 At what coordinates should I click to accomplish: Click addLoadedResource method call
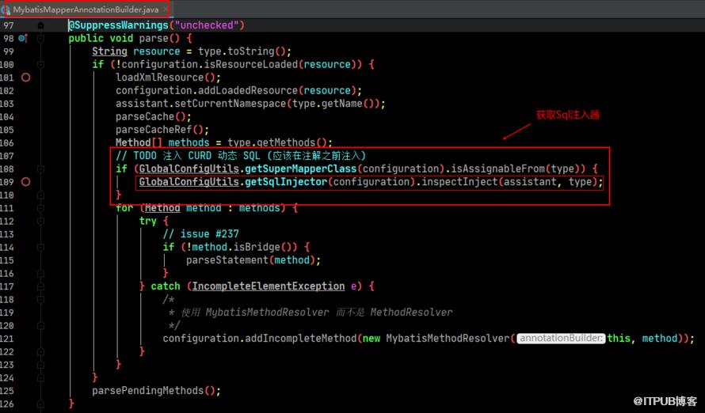248,90
